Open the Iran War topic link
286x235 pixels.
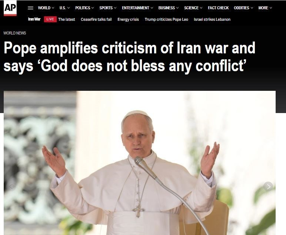[x=34, y=19]
